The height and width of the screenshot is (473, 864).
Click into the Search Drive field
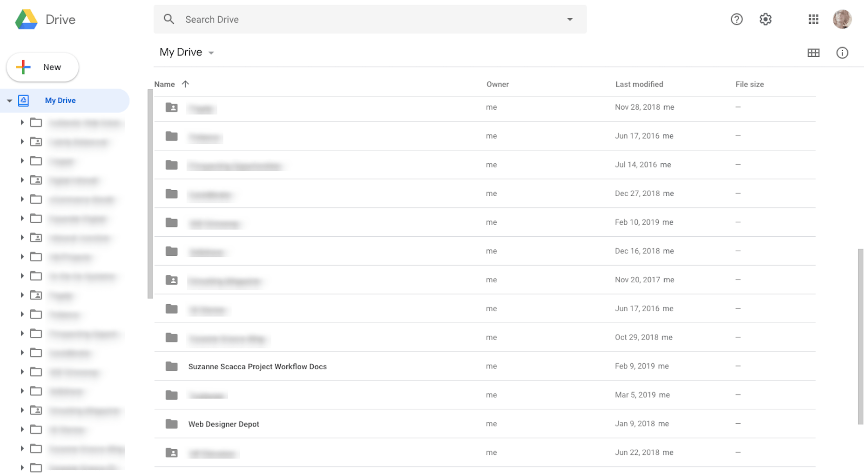click(x=370, y=19)
